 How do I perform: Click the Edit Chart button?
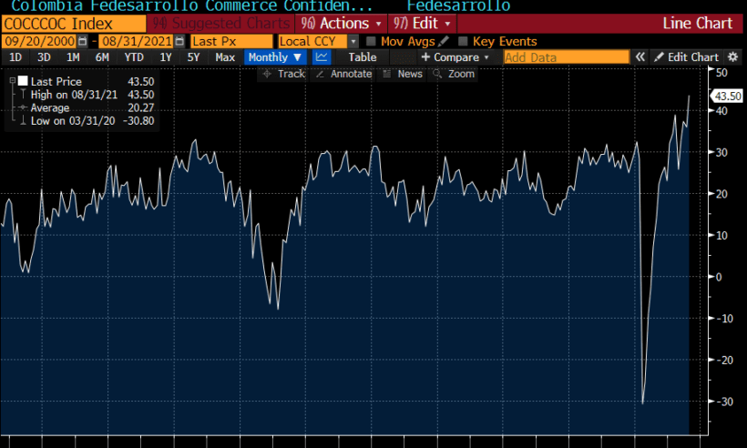[x=687, y=57]
